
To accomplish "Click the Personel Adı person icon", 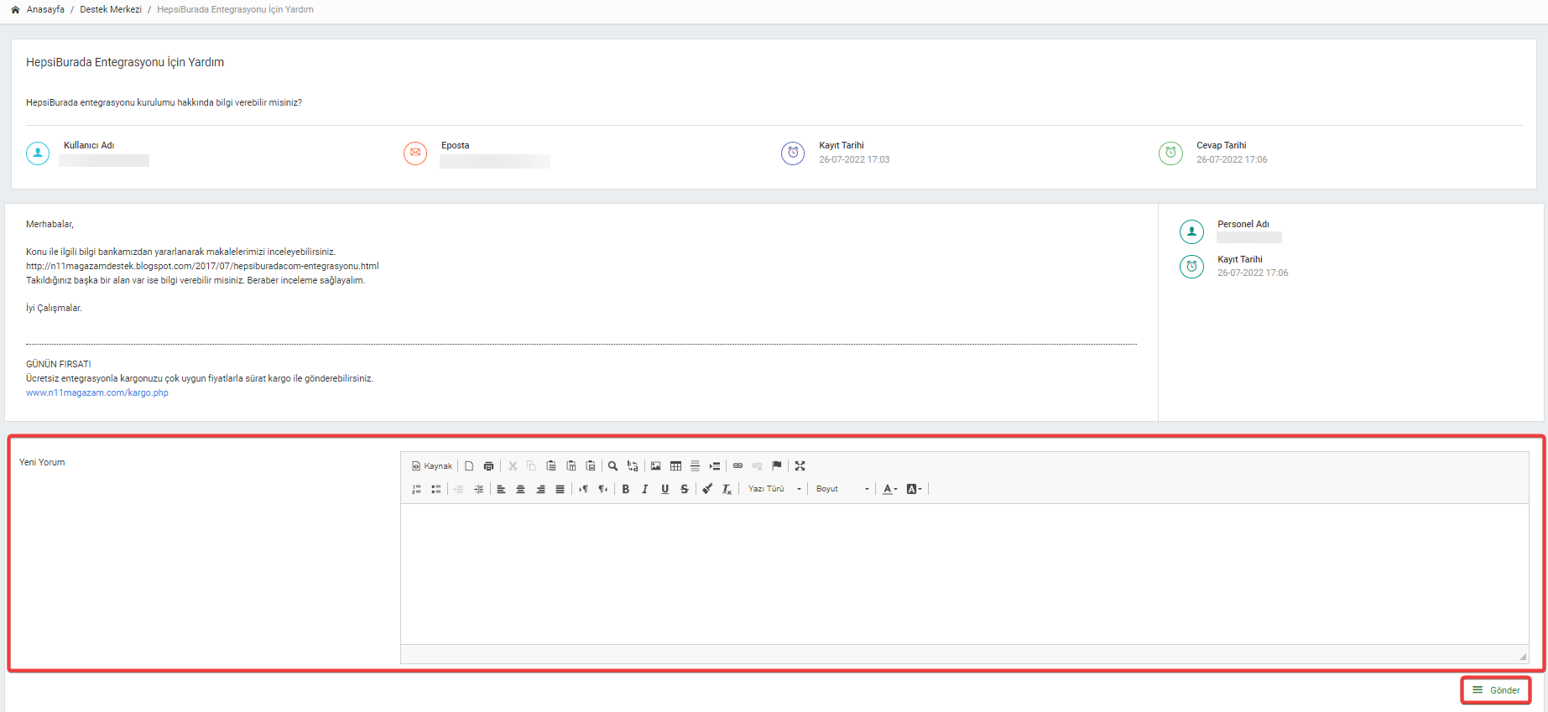I will click(x=1191, y=231).
